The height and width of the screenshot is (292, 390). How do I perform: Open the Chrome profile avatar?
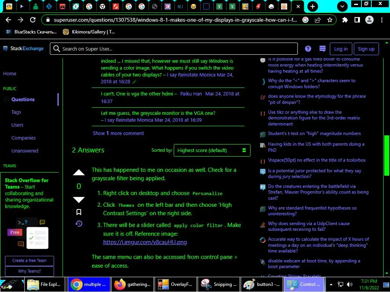pyautogui.click(x=369, y=20)
